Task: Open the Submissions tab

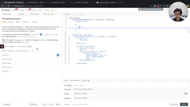Action: tap(35, 14)
